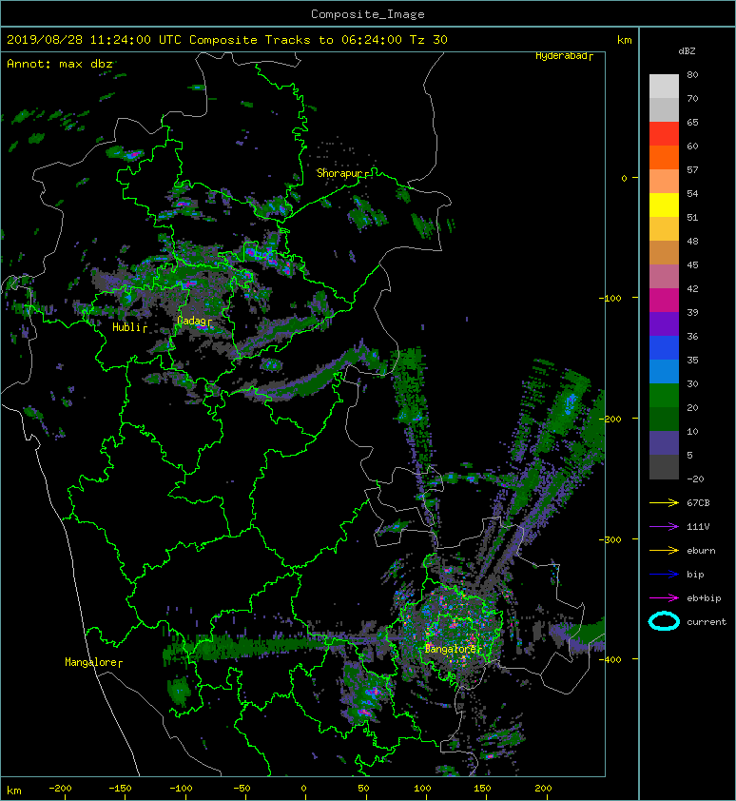The width and height of the screenshot is (736, 801).
Task: Click the '111V' legend label
Action: 698,527
